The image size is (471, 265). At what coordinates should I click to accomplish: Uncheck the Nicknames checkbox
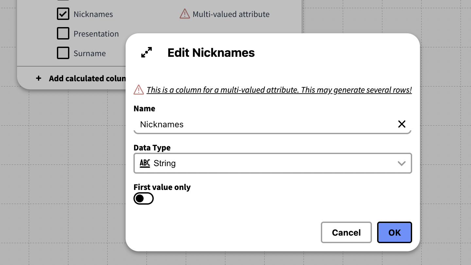63,14
